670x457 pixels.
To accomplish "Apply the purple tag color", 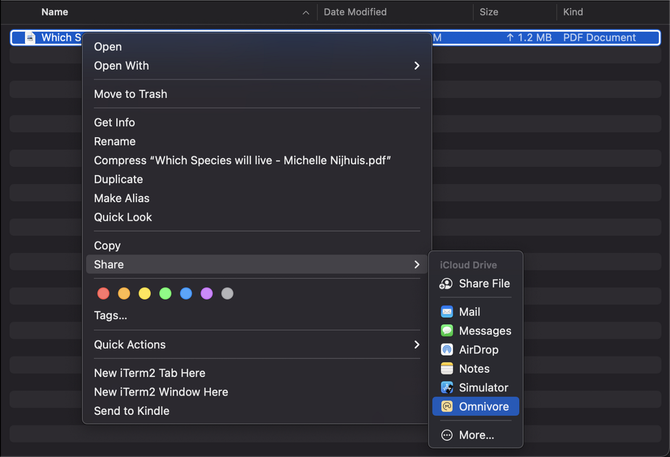I will 207,294.
